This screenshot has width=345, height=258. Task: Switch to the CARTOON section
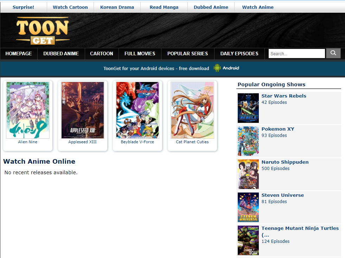tap(101, 54)
